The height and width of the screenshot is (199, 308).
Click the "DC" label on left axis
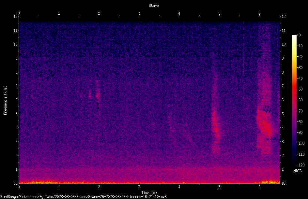click(15, 183)
